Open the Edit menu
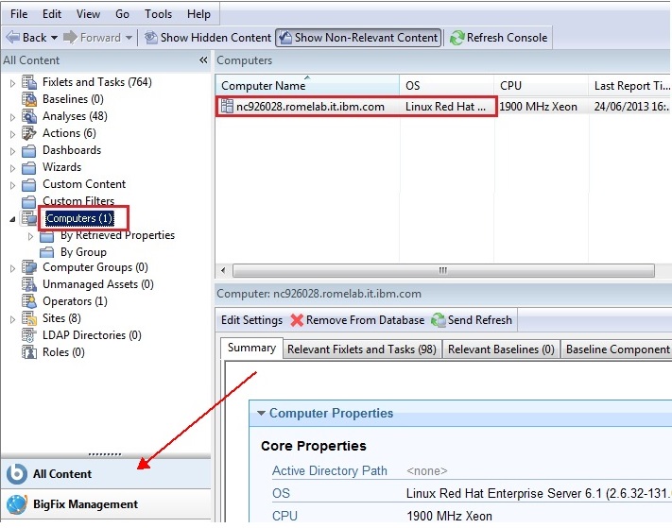The image size is (672, 528). 52,14
